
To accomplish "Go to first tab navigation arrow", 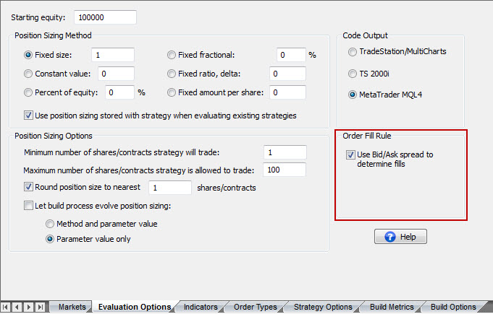I will 7,307.
